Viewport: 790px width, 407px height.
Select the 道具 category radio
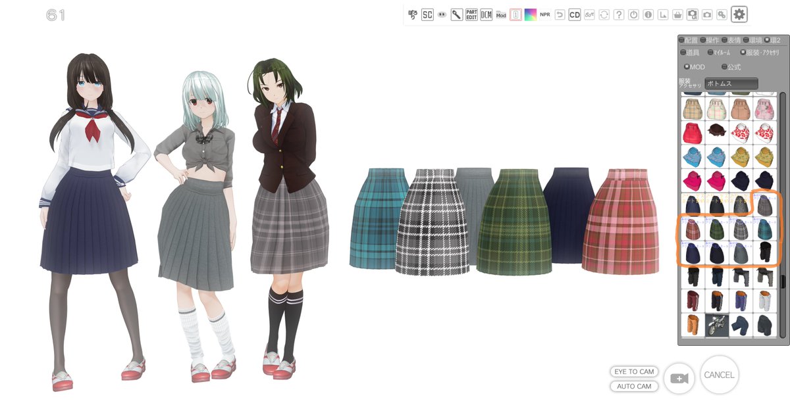click(683, 52)
